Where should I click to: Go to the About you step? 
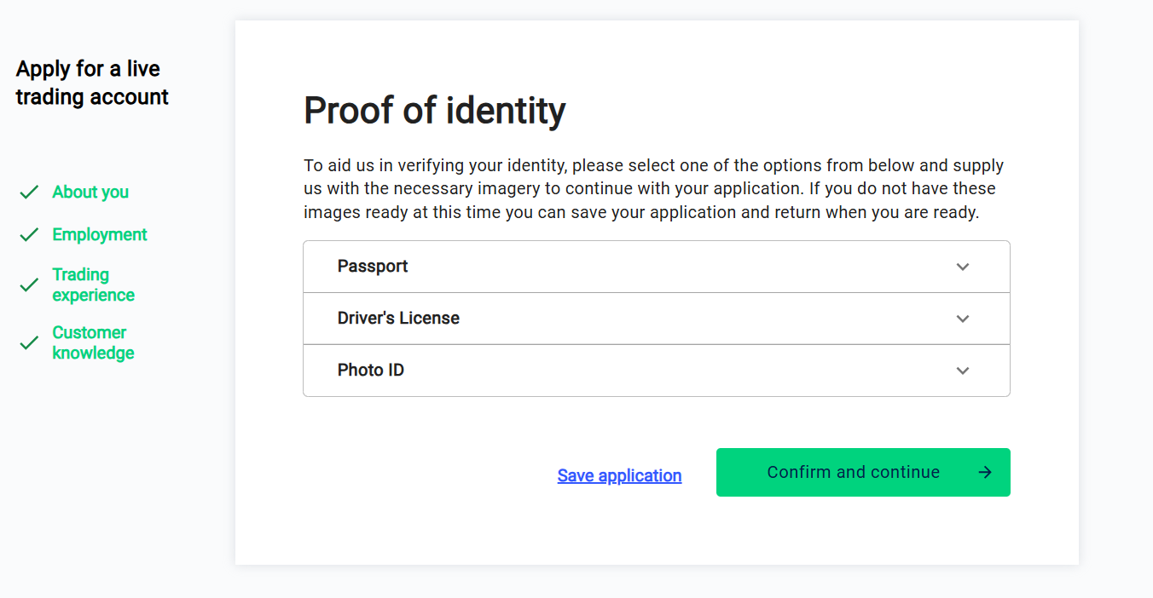pyautogui.click(x=90, y=193)
